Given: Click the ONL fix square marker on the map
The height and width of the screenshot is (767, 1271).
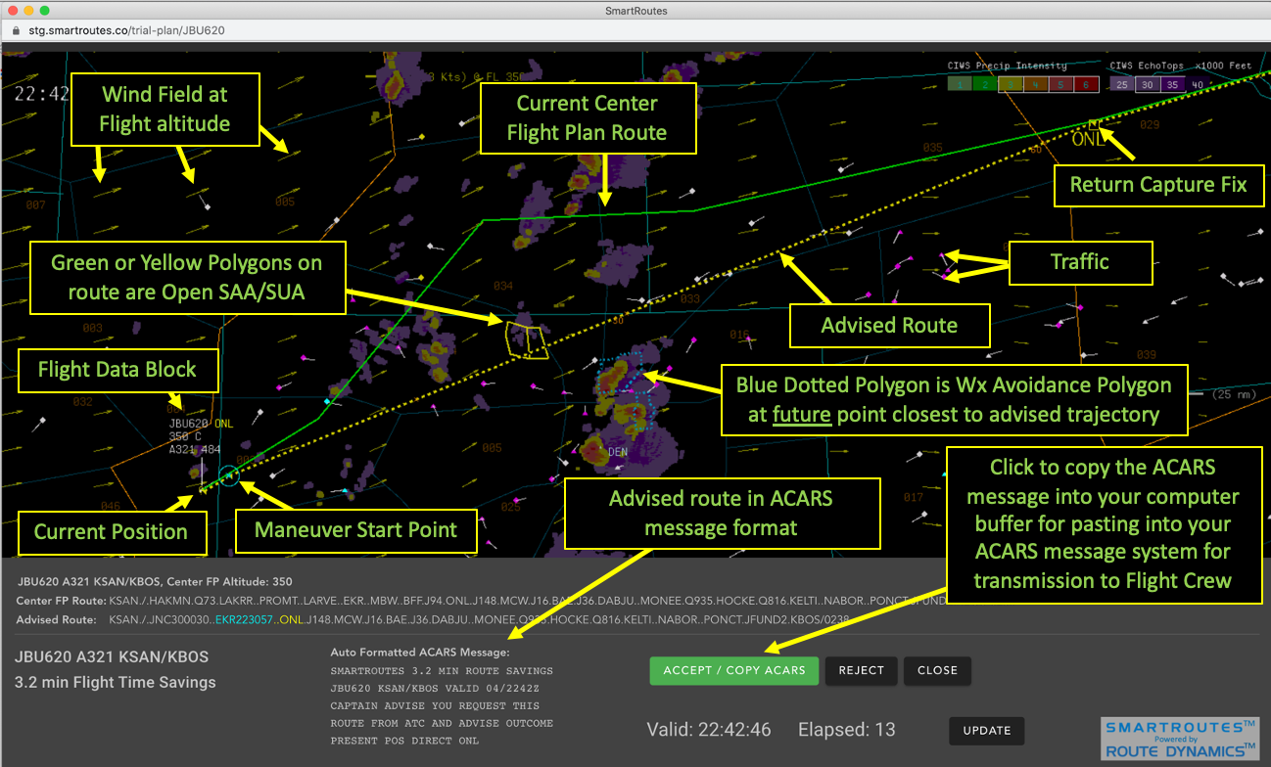Looking at the screenshot, I should coord(1093,124).
